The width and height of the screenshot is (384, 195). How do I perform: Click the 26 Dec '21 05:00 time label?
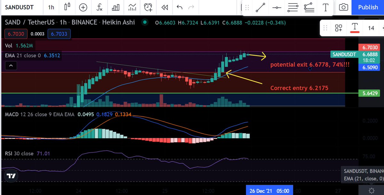pyautogui.click(x=269, y=191)
